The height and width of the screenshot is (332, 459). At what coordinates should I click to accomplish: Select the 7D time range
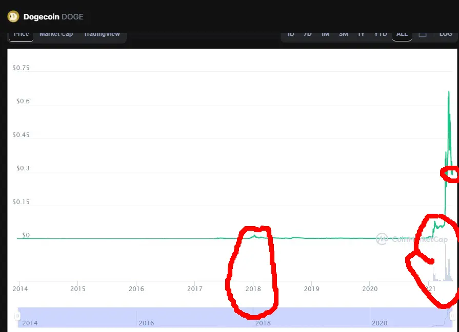(307, 34)
